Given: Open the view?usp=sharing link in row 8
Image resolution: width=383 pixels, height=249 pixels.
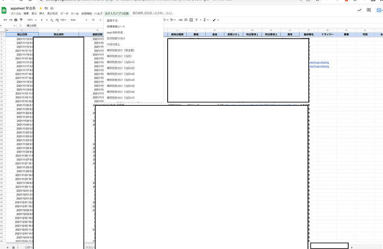Looking at the screenshot, I should click(319, 62).
